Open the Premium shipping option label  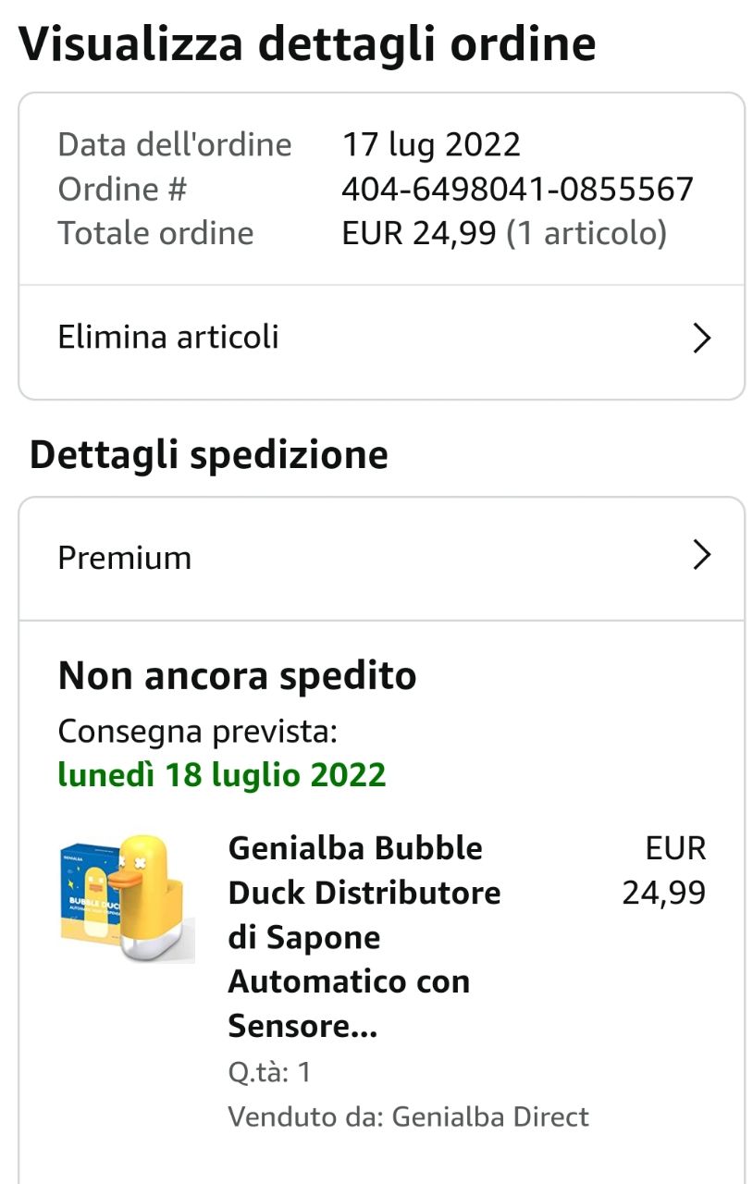click(x=125, y=558)
